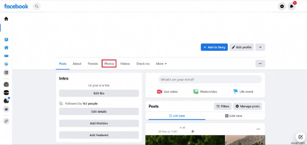The height and width of the screenshot is (145, 307).
Task: Click Edit details button
Action: click(x=99, y=112)
